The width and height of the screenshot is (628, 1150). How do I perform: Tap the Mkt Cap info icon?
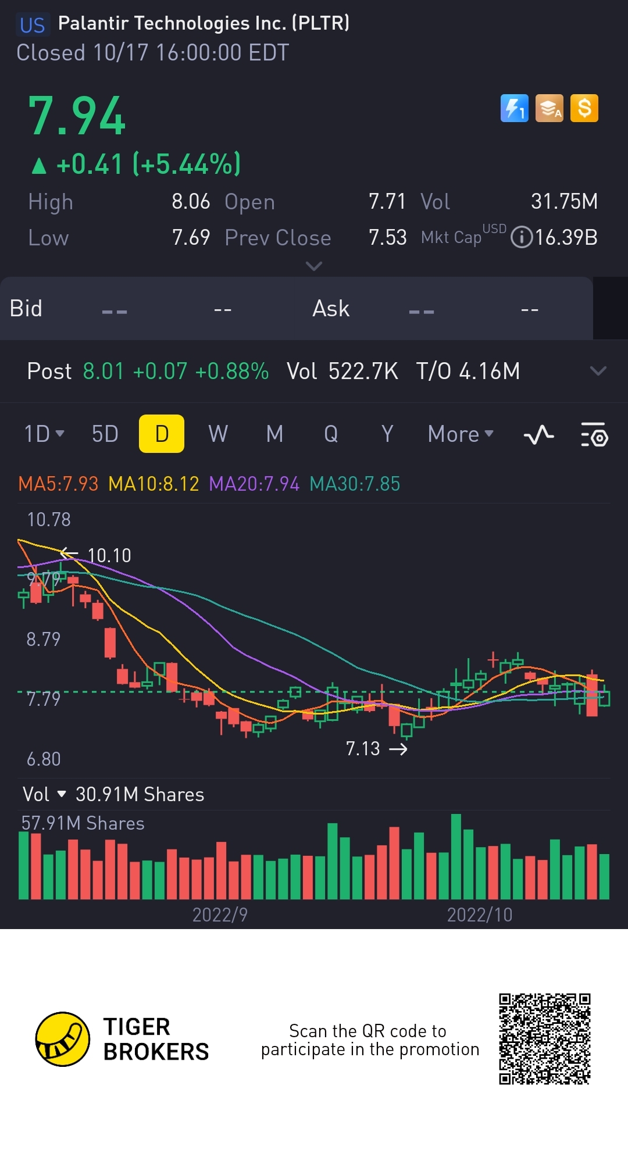(x=522, y=237)
